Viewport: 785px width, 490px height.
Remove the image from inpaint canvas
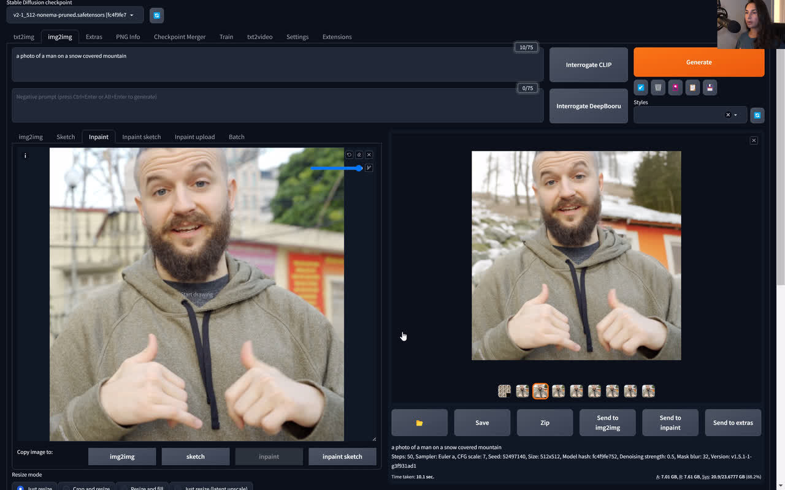click(x=369, y=155)
